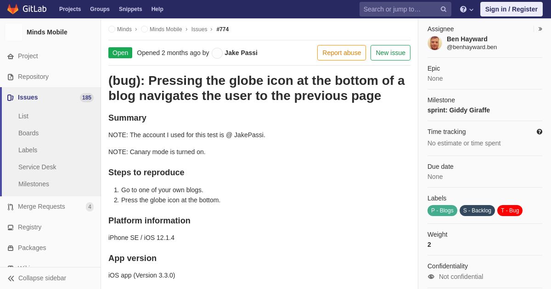Click the time tracking help icon
551x289 pixels.
[540, 132]
